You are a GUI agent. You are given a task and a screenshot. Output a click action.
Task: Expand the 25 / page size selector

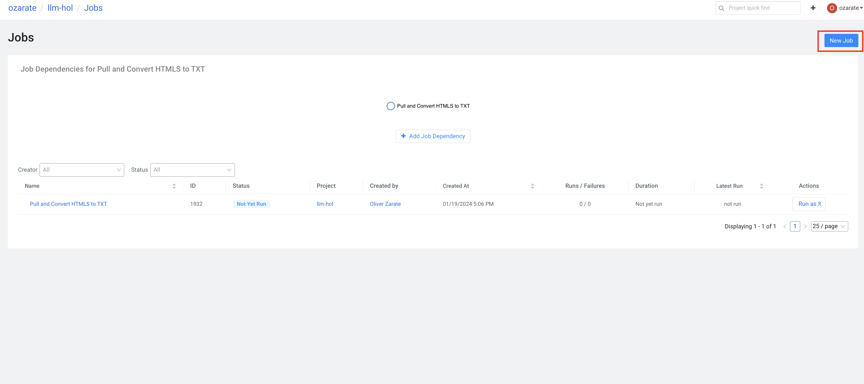pyautogui.click(x=829, y=227)
